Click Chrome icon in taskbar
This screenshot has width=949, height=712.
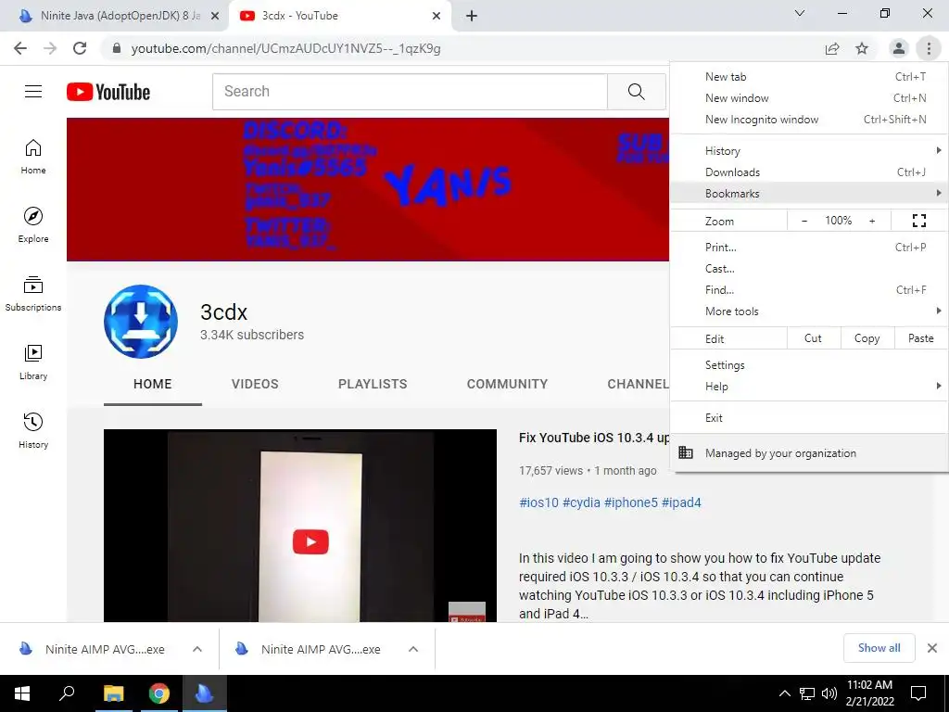coord(158,693)
